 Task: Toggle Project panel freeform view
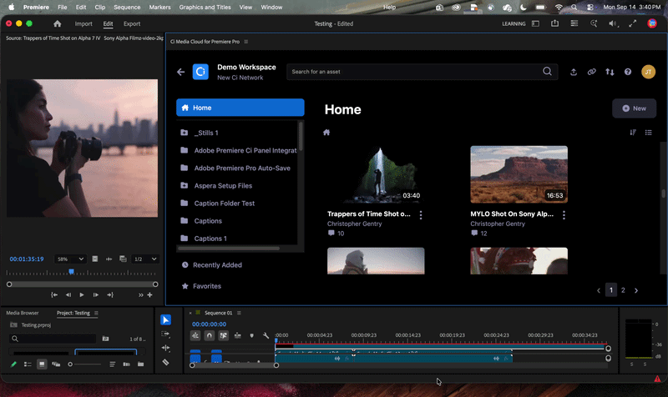[56, 364]
